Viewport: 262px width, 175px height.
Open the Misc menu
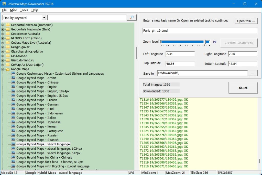coord(13,10)
